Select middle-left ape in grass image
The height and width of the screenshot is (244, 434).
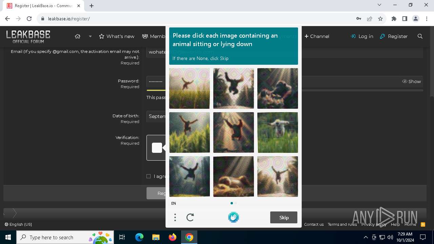(x=190, y=133)
